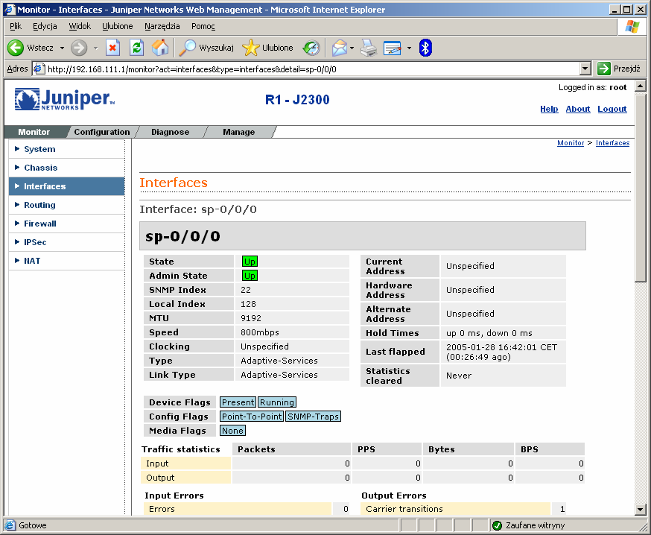This screenshot has height=535, width=651.
Task: Click the R1 - J2300 device title
Action: click(297, 100)
